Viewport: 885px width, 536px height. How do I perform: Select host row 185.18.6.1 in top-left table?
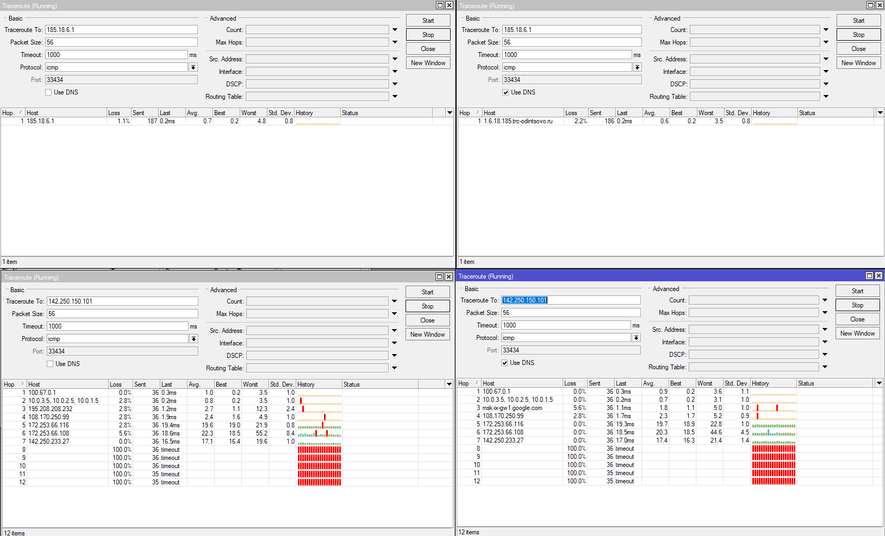pos(227,121)
